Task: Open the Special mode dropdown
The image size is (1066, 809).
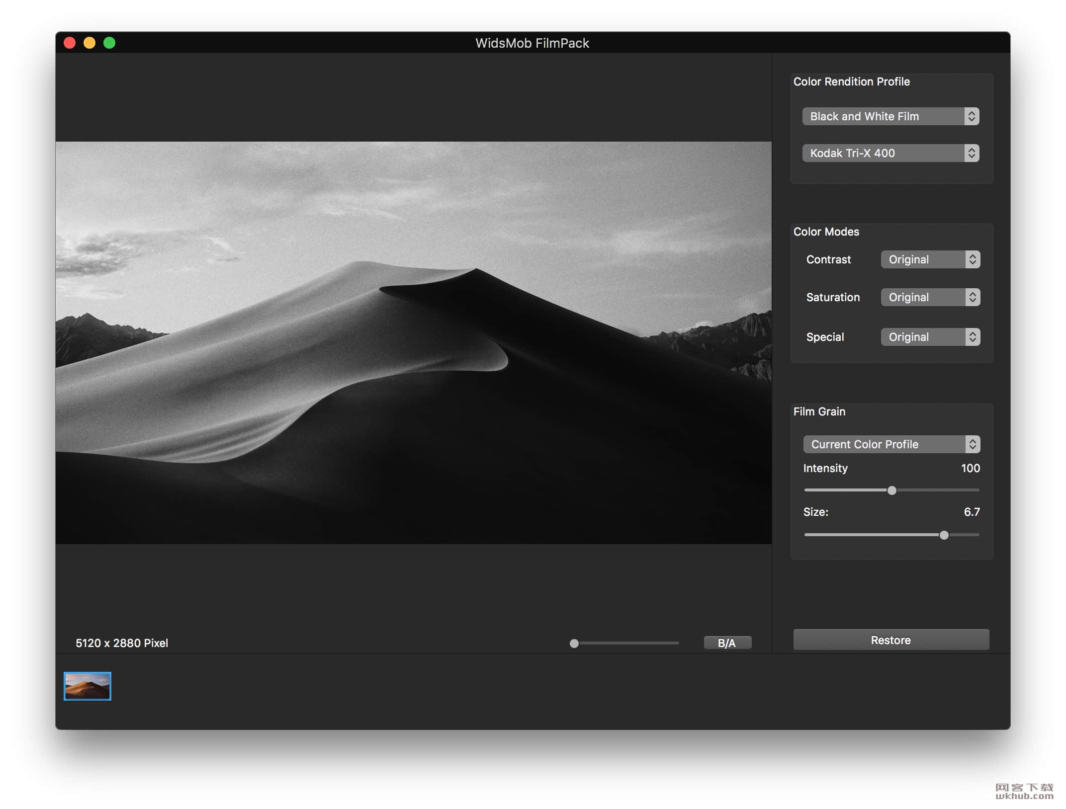Action: tap(930, 337)
